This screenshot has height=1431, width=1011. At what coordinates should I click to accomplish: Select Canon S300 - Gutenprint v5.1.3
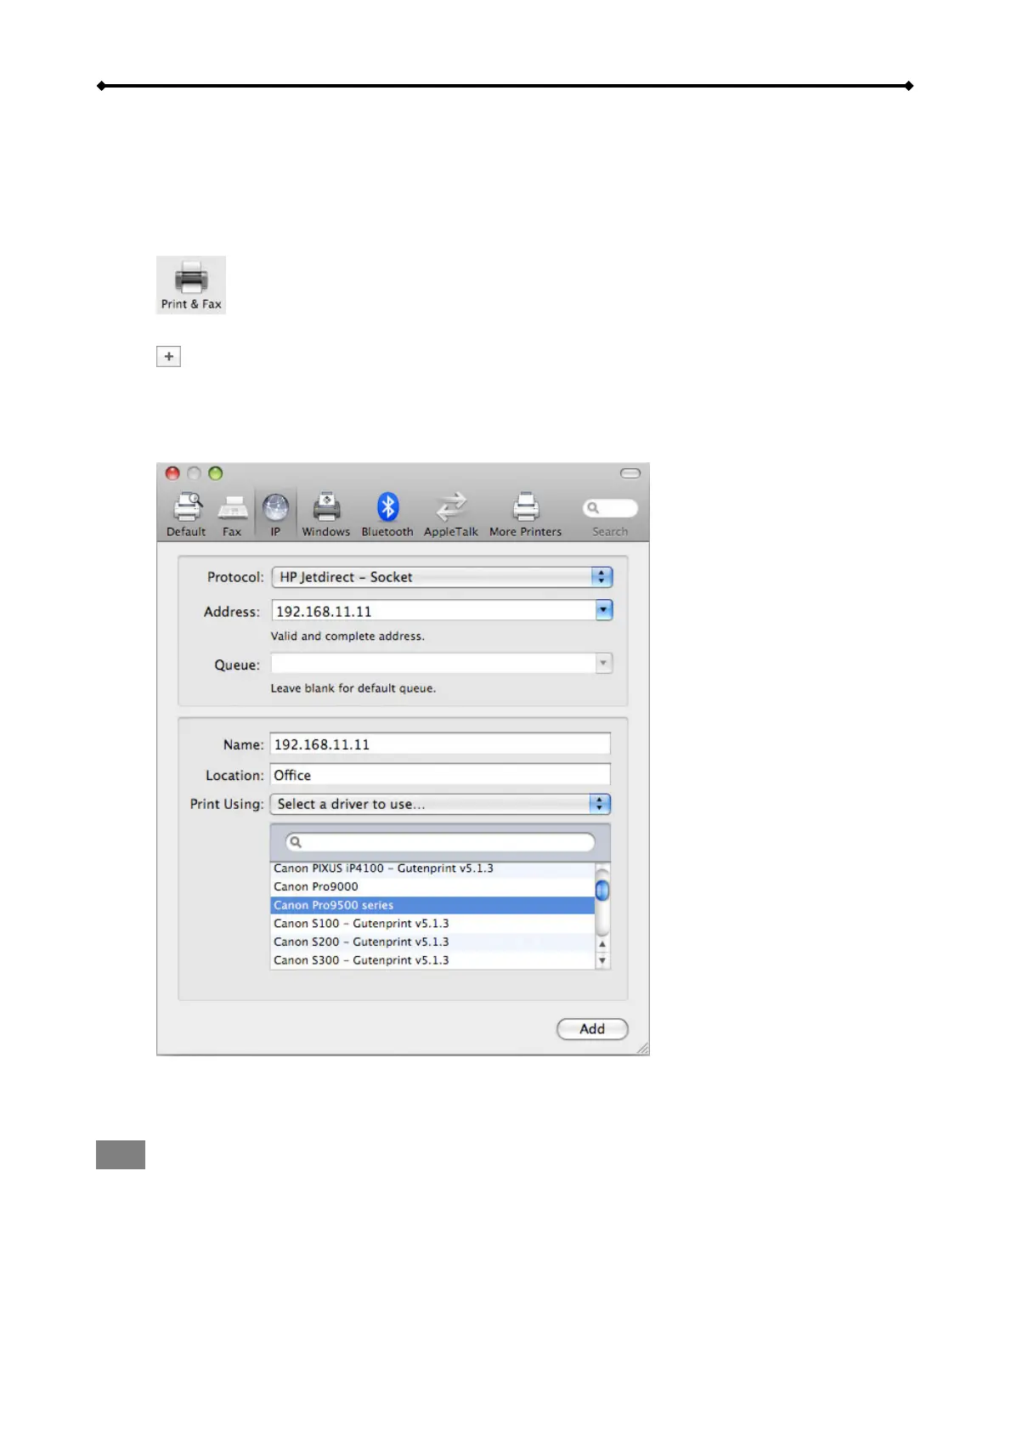point(432,960)
